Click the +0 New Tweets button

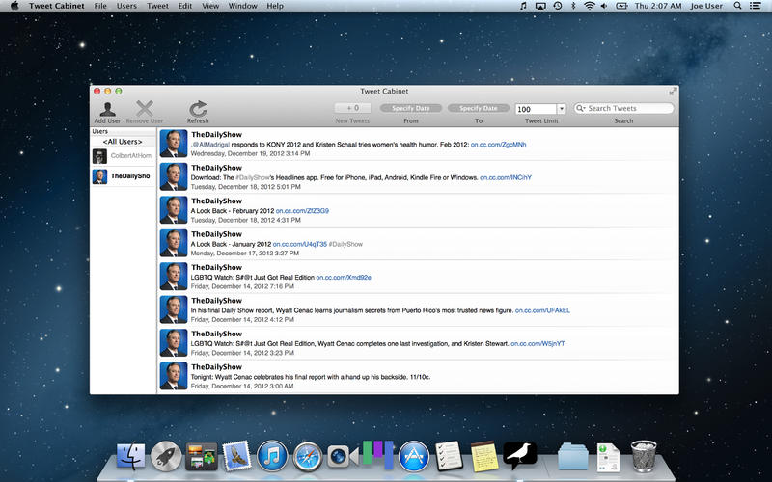(352, 108)
